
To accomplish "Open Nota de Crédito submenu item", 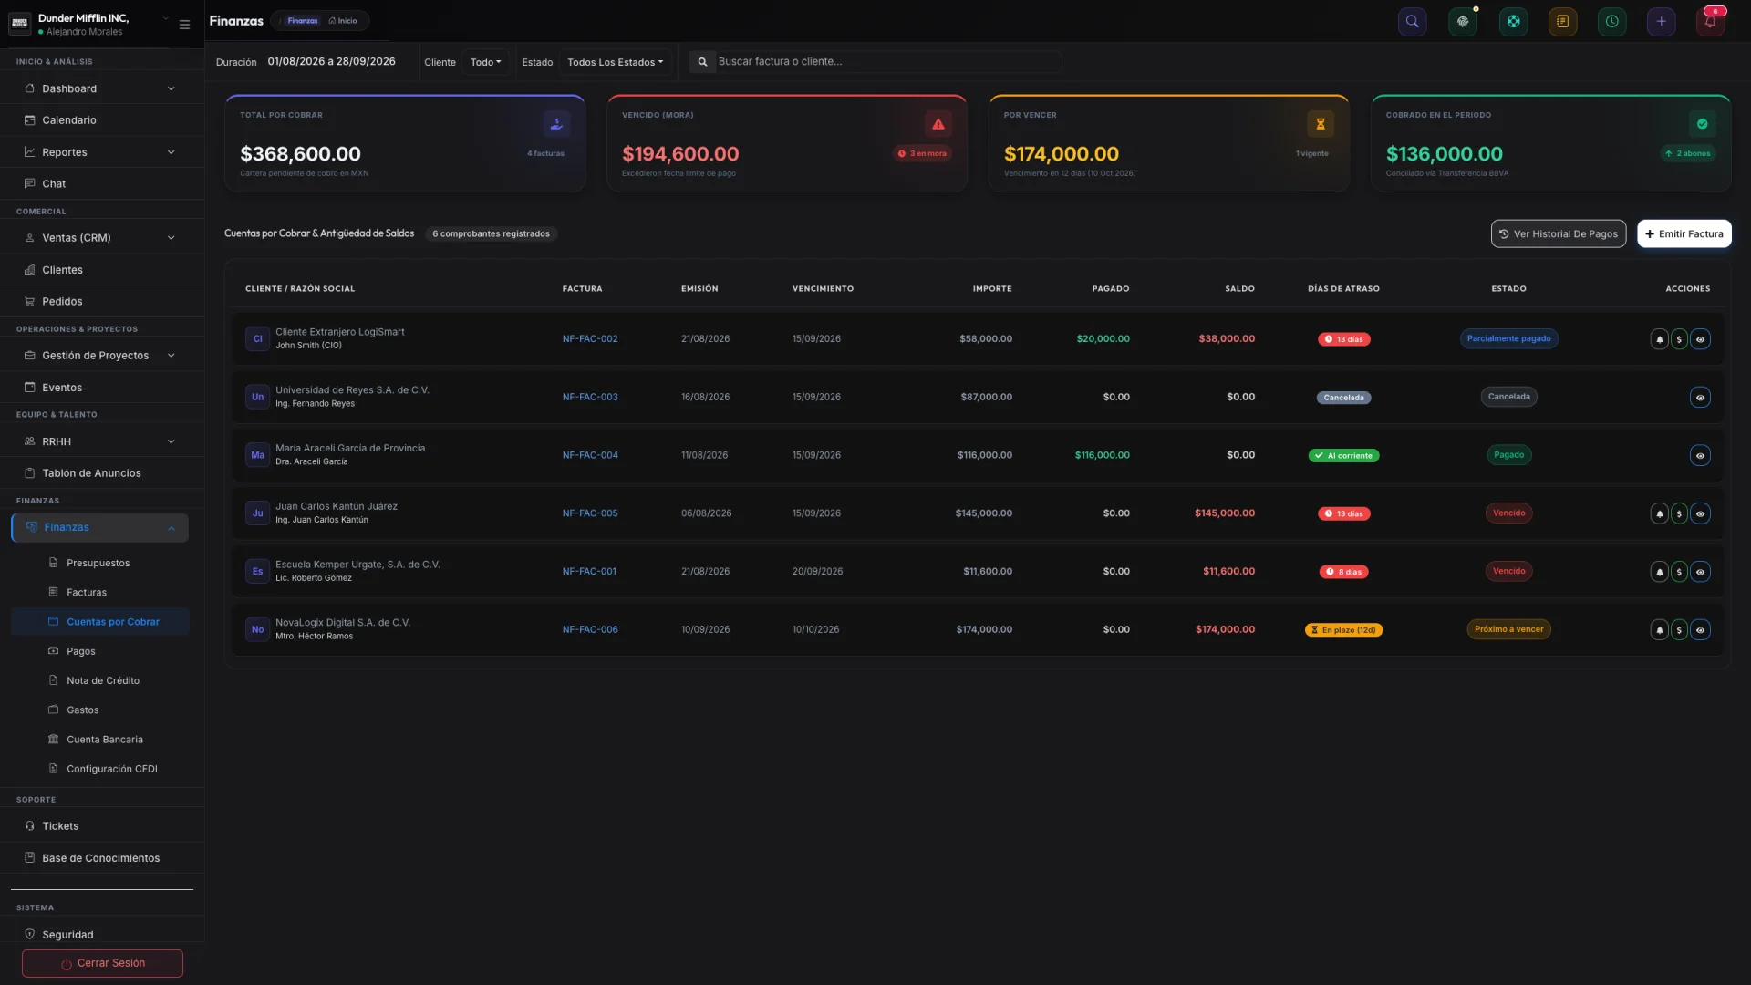I will coord(103,681).
